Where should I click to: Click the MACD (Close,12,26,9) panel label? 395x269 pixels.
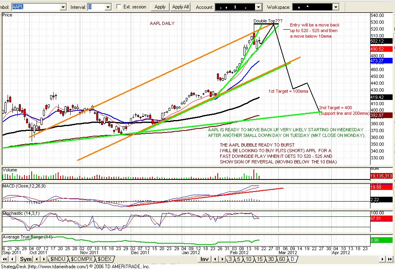(x=24, y=186)
